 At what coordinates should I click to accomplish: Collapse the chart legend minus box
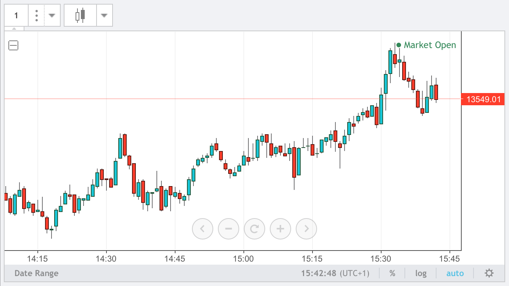tap(13, 45)
